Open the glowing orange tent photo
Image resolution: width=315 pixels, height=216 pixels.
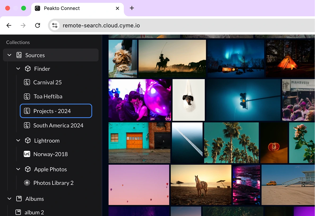pos(290,58)
